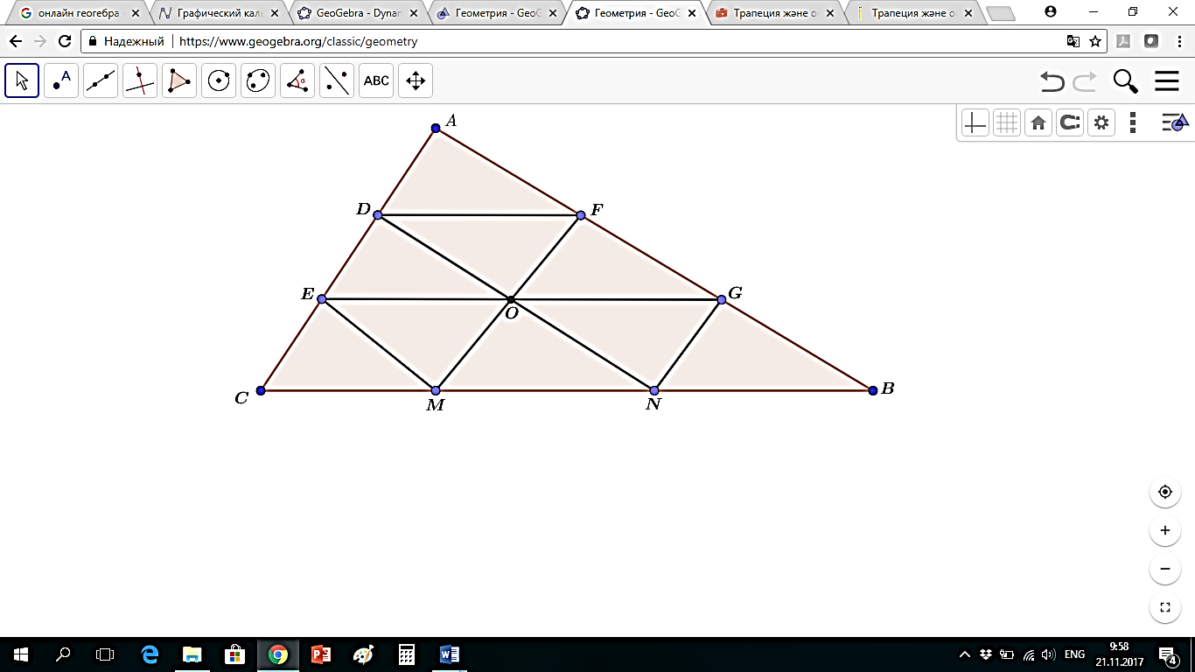Select the Angle tool
This screenshot has height=672, width=1195.
[x=297, y=80]
